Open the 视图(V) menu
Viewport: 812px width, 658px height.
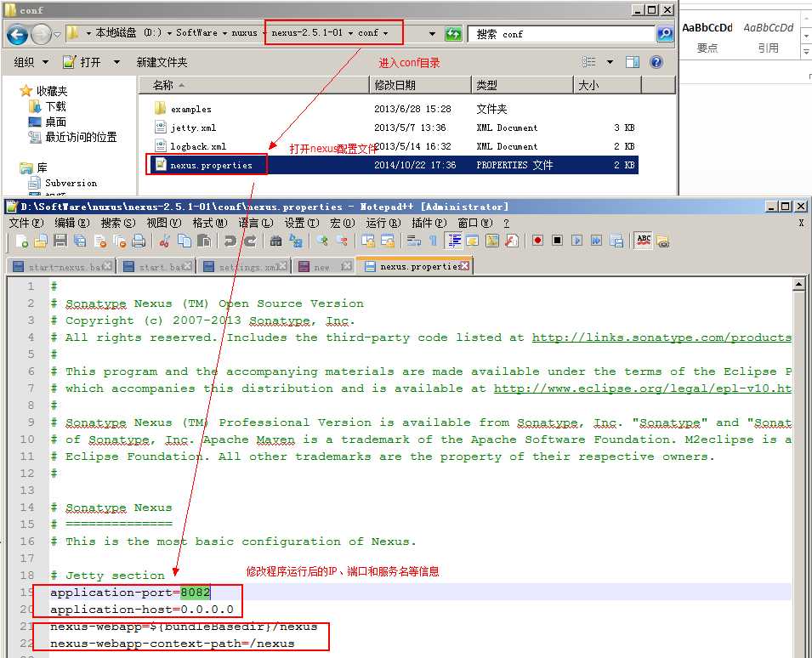click(x=163, y=223)
